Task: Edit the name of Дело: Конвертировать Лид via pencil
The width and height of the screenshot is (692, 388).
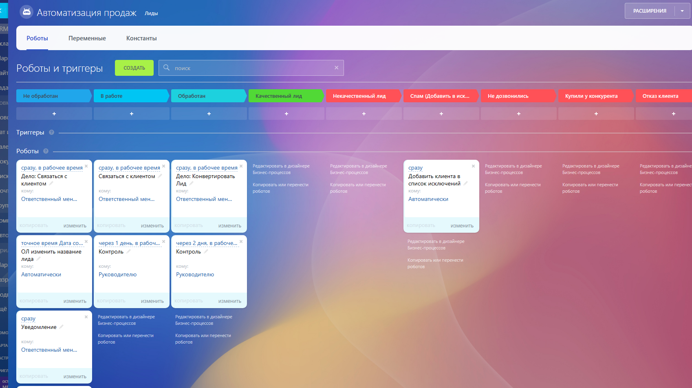Action: [191, 183]
